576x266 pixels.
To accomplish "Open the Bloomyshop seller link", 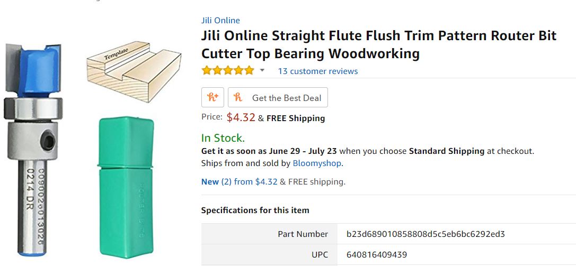I will pyautogui.click(x=317, y=163).
